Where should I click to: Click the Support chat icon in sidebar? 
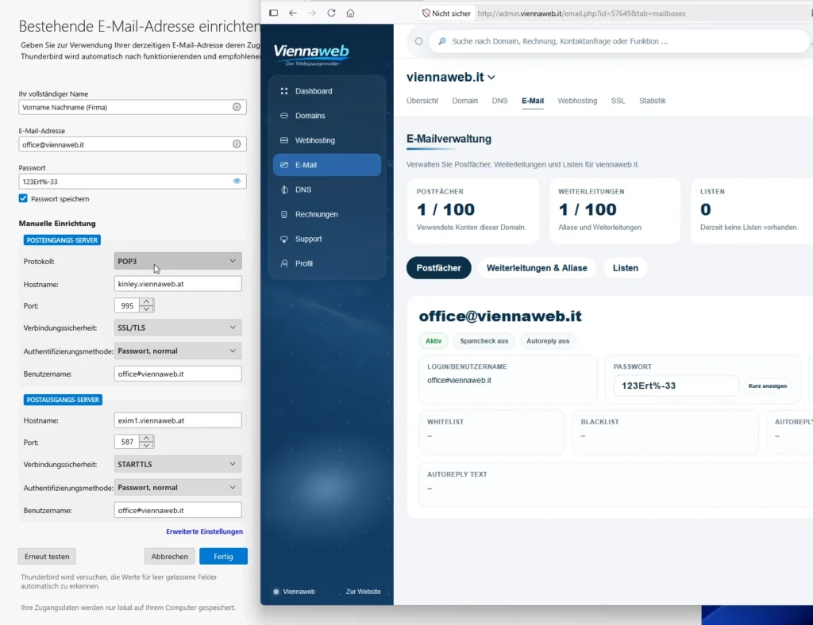click(283, 239)
